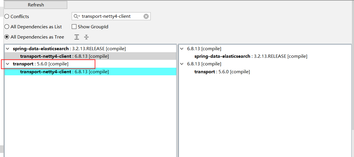Click the Collapse All icon
Screen dimensions: 354x157
(86, 37)
